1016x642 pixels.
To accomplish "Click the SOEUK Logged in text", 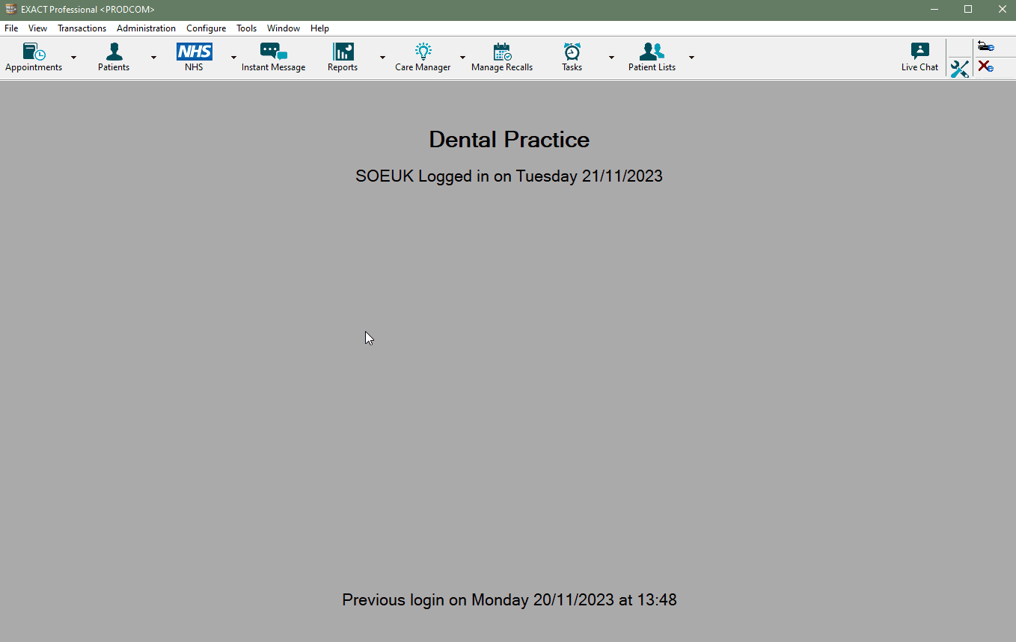I will point(509,176).
